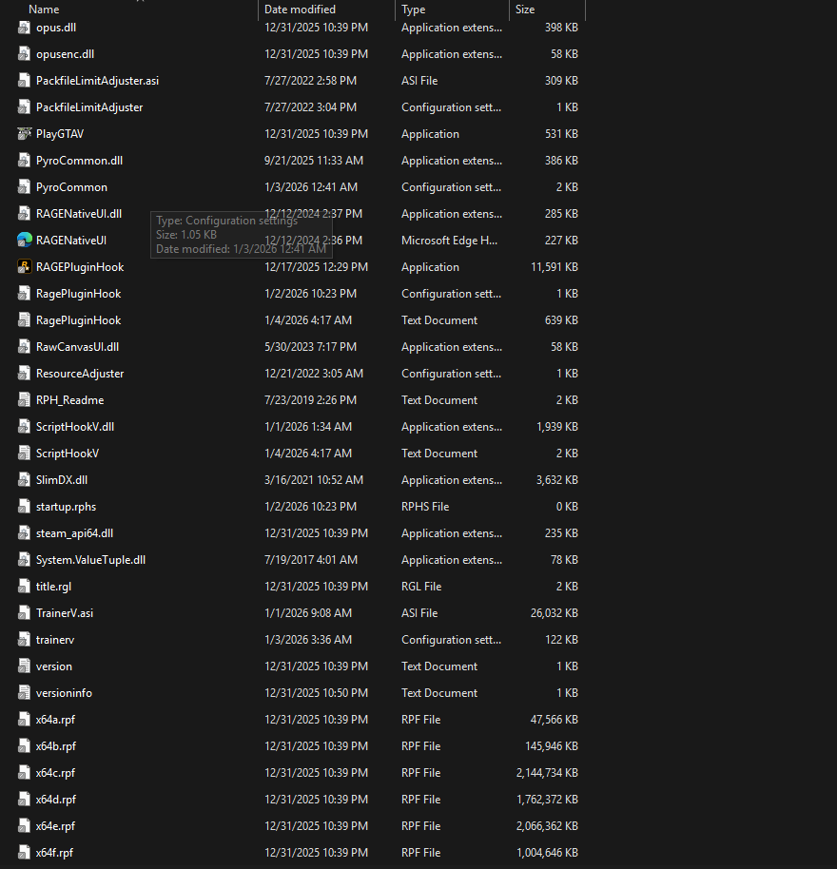The image size is (837, 869).
Task: Select RagePluginHook configuration settings file name
Action: click(x=78, y=293)
